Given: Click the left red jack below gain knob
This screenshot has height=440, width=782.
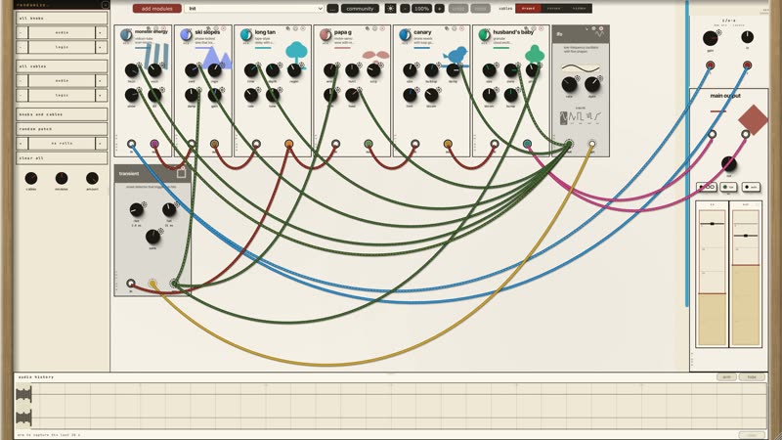Looking at the screenshot, I should pyautogui.click(x=710, y=65).
